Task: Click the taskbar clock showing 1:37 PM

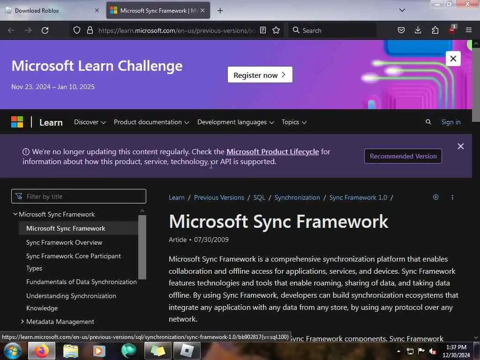Action: (456, 351)
